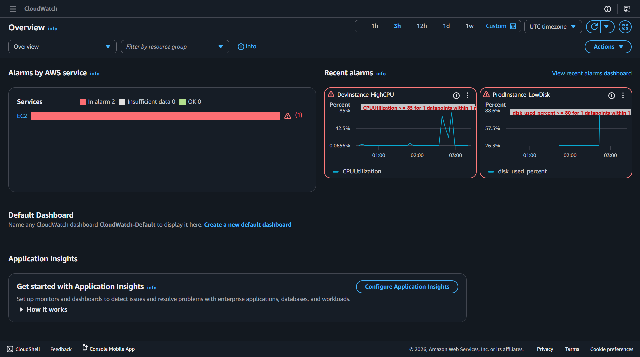This screenshot has width=640, height=357.
Task: Click Create a new default dashboard link
Action: click(x=248, y=225)
